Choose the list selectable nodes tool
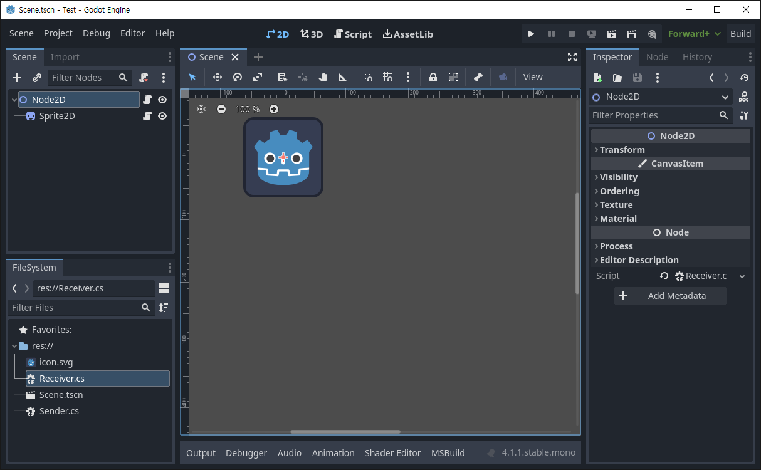761x470 pixels. coord(282,77)
